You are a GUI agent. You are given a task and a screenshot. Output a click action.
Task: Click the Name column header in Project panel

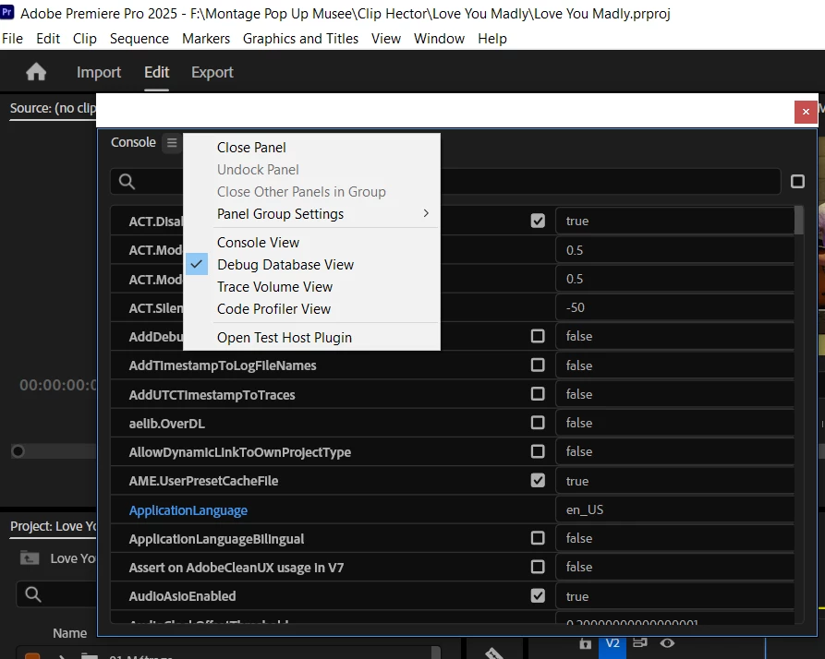point(69,633)
